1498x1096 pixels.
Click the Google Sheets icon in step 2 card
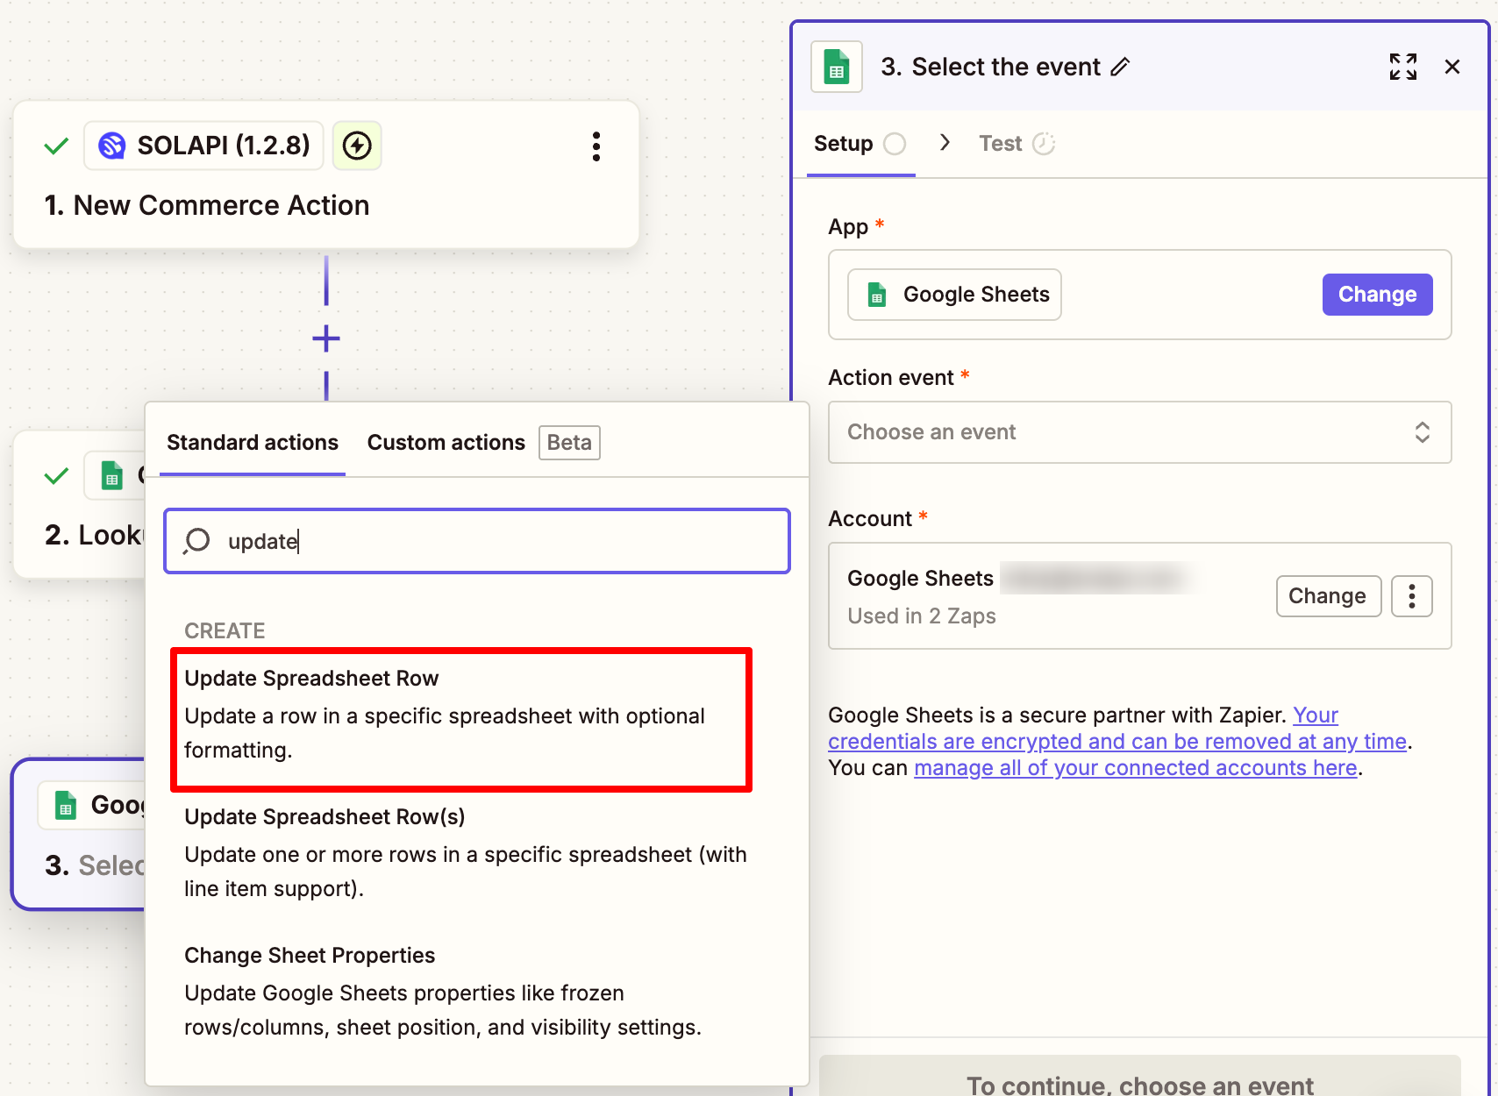click(111, 475)
